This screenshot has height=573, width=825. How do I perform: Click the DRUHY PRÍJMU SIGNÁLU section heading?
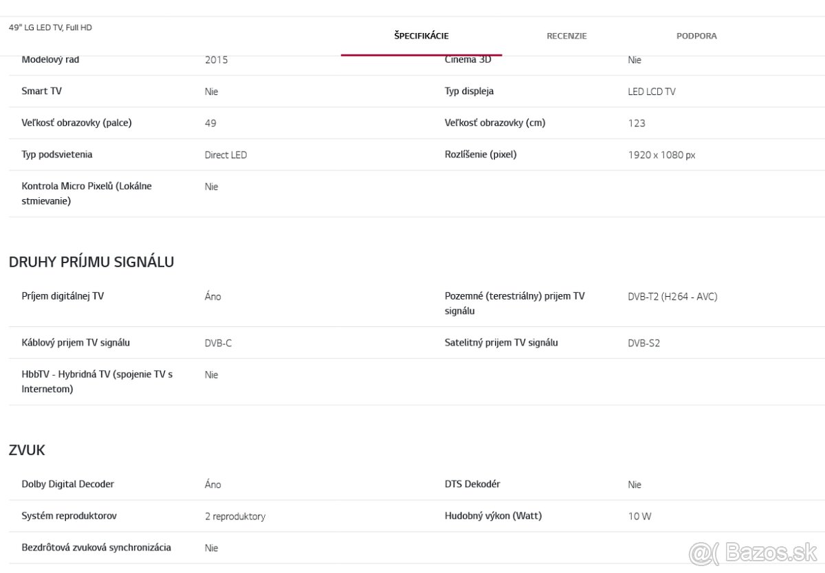click(91, 262)
